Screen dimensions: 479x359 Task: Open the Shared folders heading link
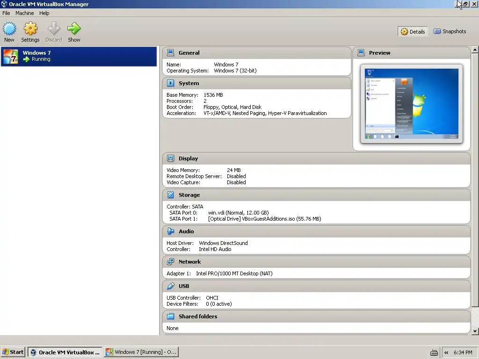point(198,316)
